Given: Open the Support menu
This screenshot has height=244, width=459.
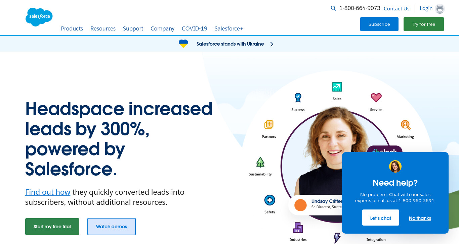Looking at the screenshot, I should pos(133,28).
